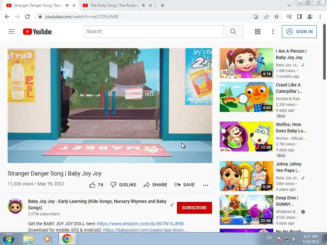Mute audio on Potty Song tab
327x245 pixels.
[x=143, y=5]
